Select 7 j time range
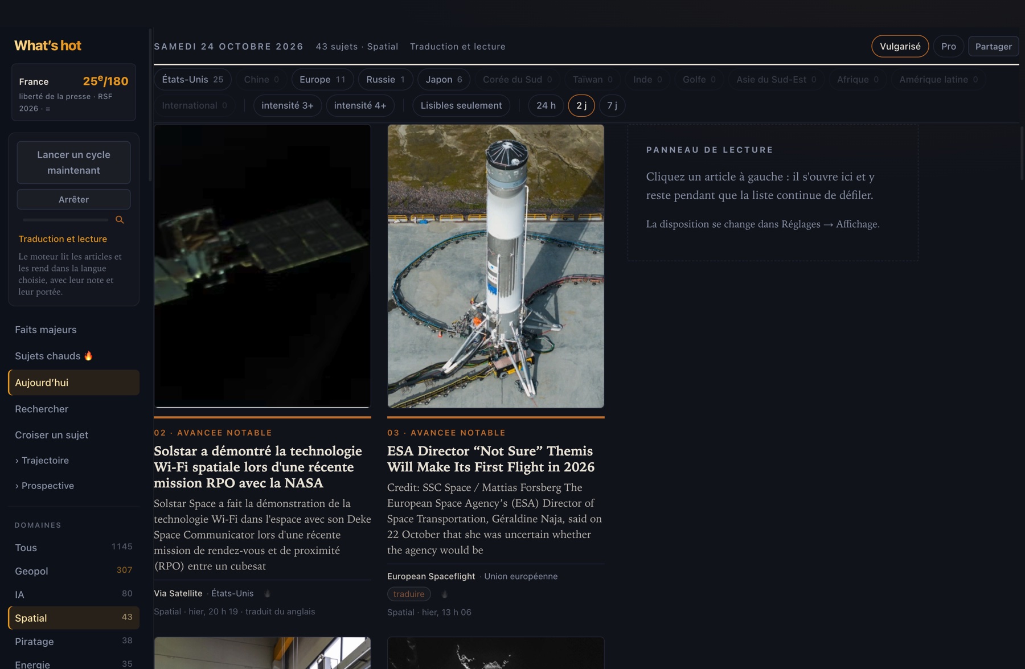 pyautogui.click(x=612, y=105)
